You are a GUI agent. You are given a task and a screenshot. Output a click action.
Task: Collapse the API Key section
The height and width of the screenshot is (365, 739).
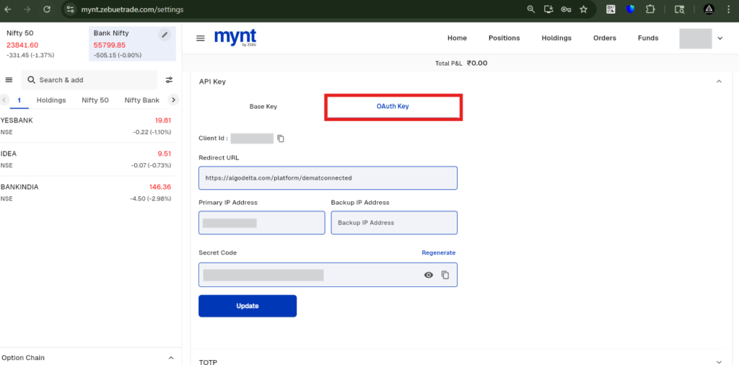click(x=719, y=82)
